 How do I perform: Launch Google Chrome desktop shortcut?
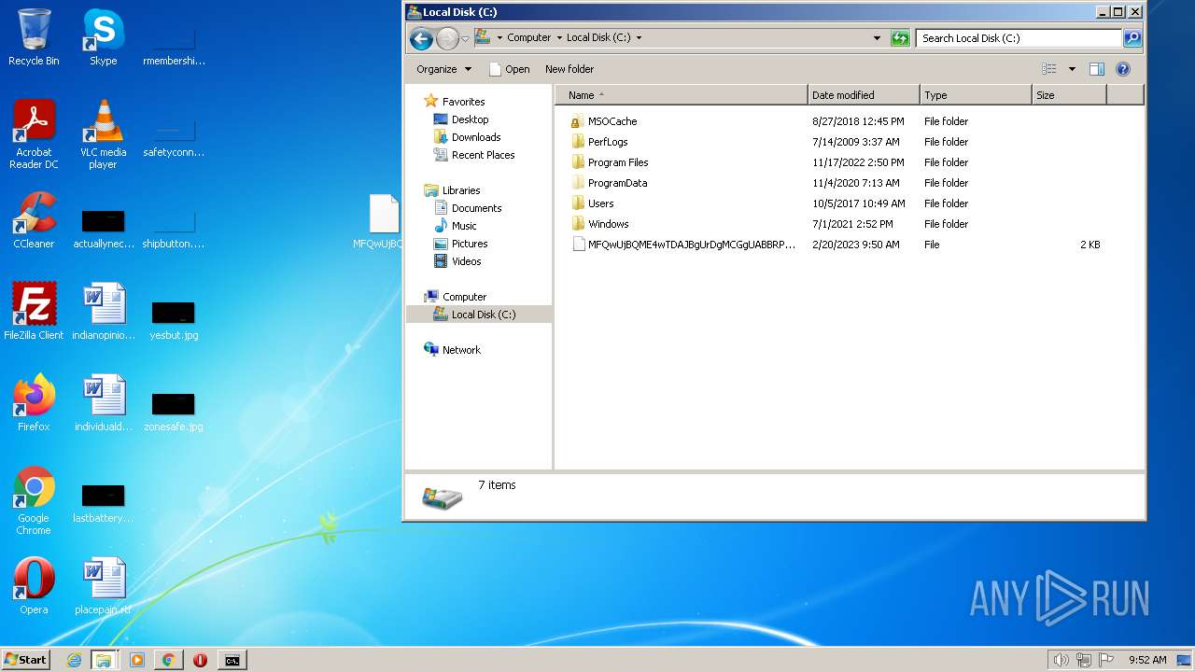[x=34, y=500]
